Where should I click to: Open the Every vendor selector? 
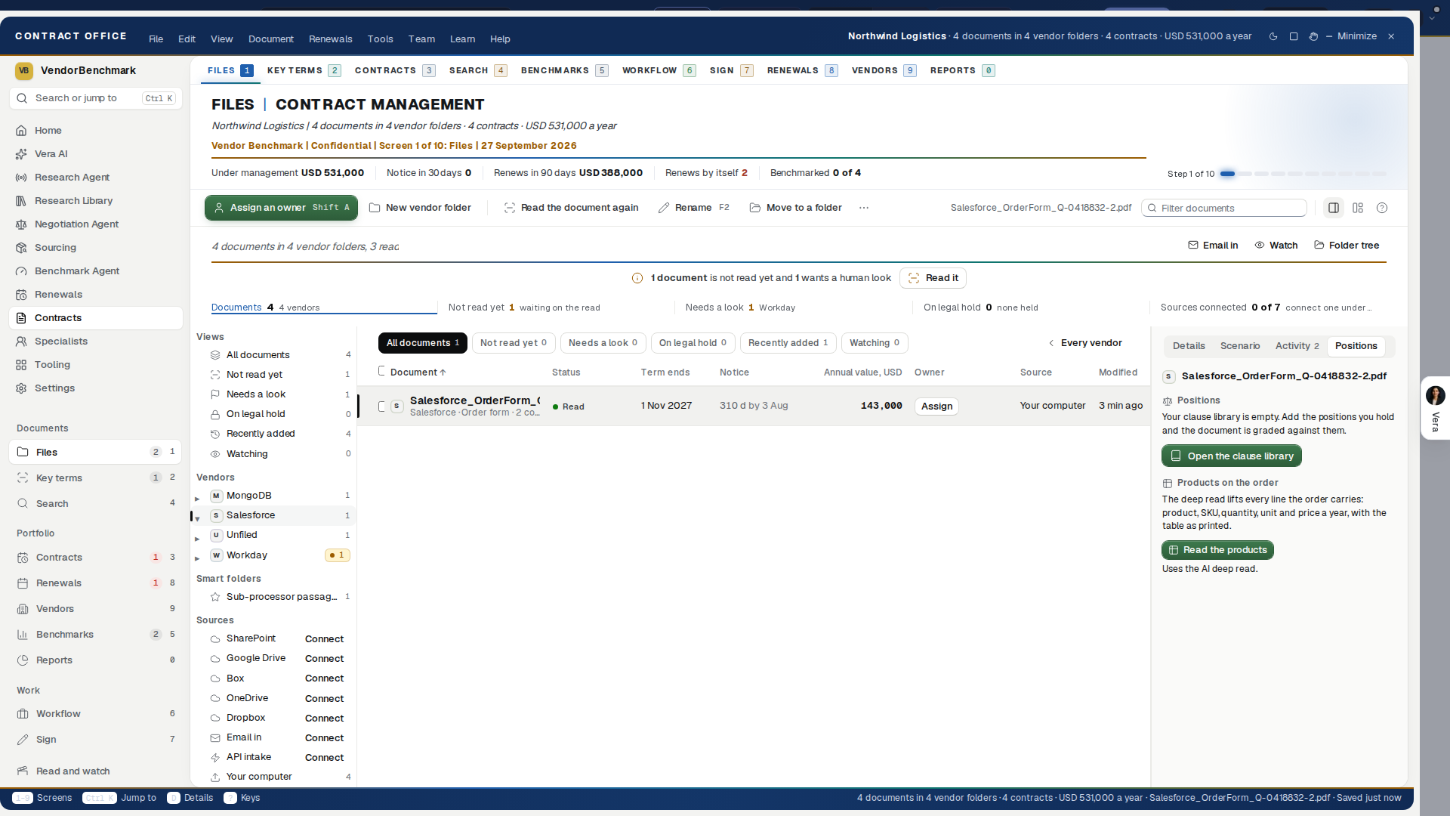(x=1085, y=343)
